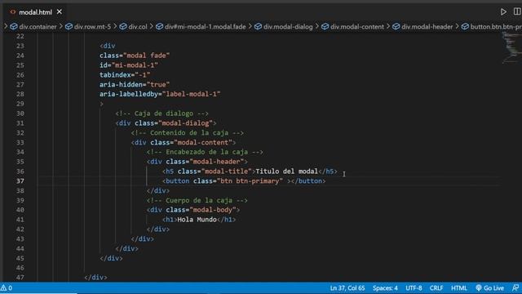The width and height of the screenshot is (522, 294).
Task: Open div#mi-modal-1.modal.fade breadcrumb item
Action: click(x=205, y=27)
